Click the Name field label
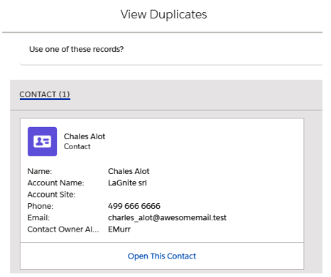The image size is (331, 277). (40, 171)
